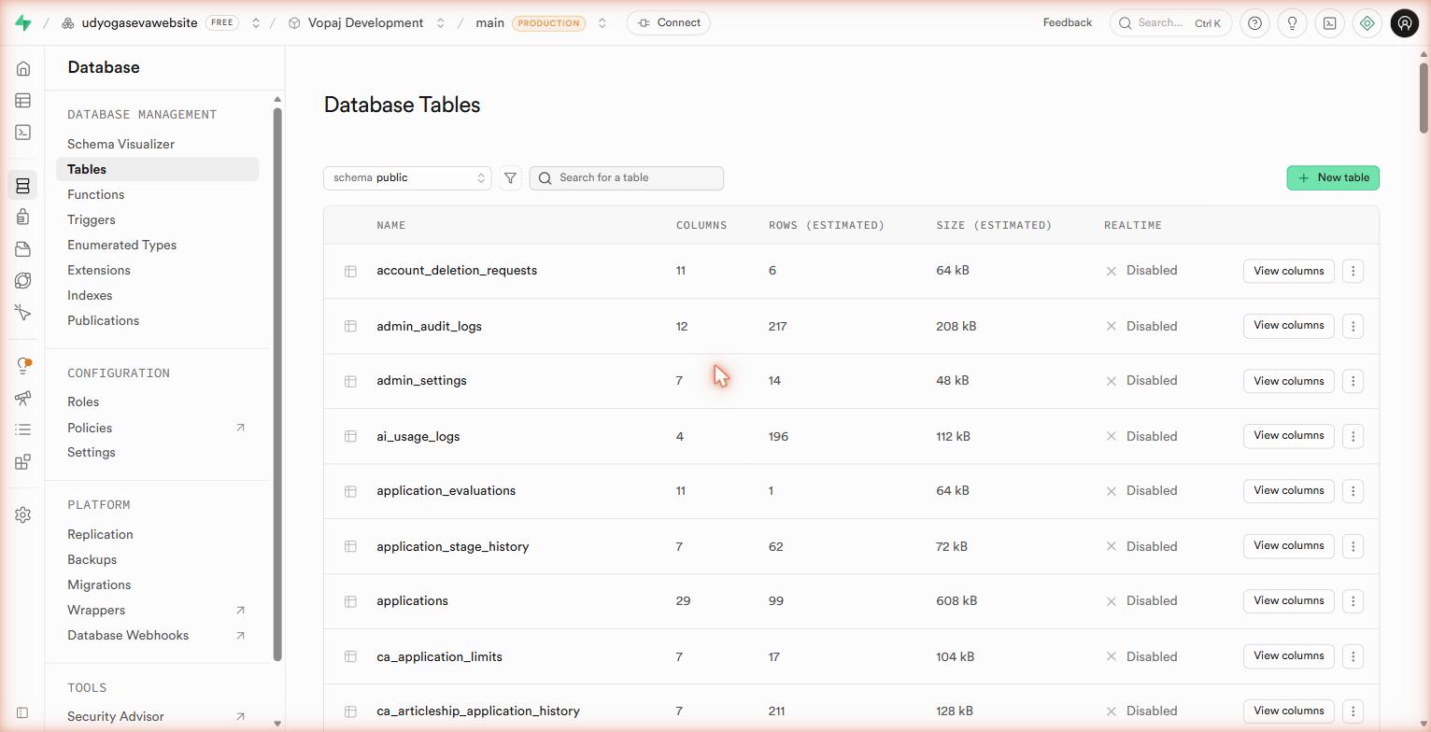Open the Realtime sidebar icon
This screenshot has height=732, width=1431.
click(23, 313)
